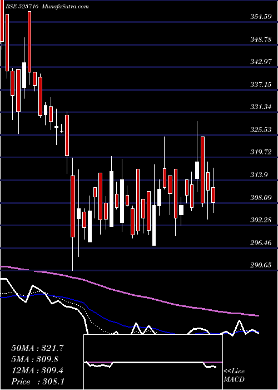This screenshot has width=278, height=390.
Task: Select the 331.34 price axis label
Action: 260,107
